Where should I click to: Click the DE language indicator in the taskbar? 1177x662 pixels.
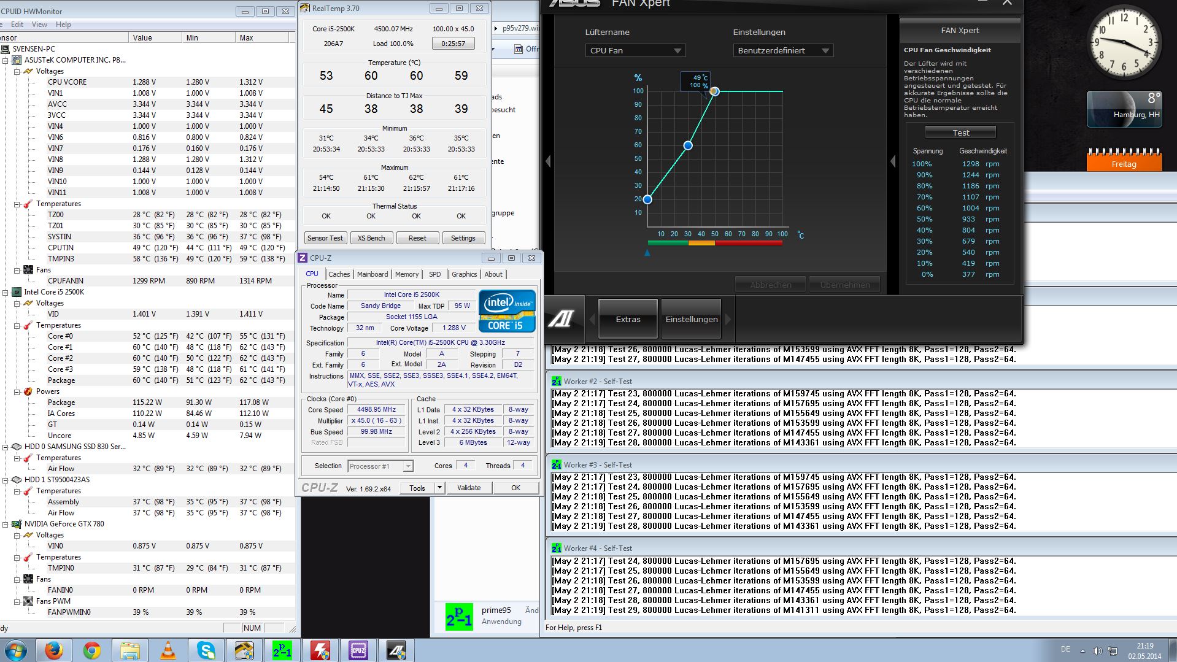pos(1065,649)
